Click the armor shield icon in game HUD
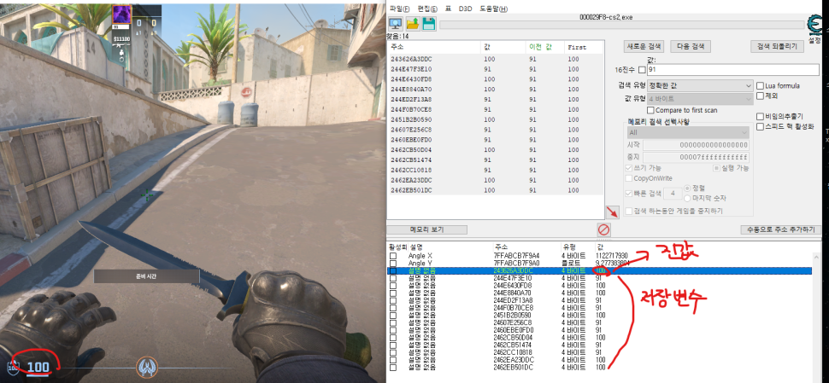 [x=13, y=368]
